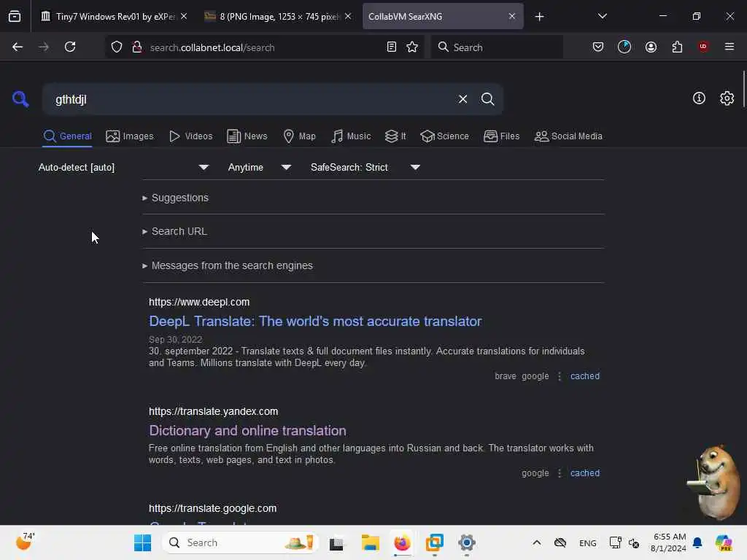Screen dimensions: 747x560
Task: Open the Auto-detect language dropdown
Action: coord(123,167)
